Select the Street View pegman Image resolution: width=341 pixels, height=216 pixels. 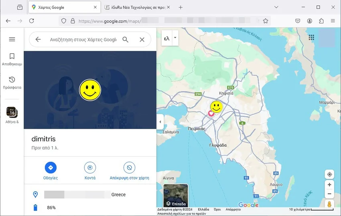[329, 204]
